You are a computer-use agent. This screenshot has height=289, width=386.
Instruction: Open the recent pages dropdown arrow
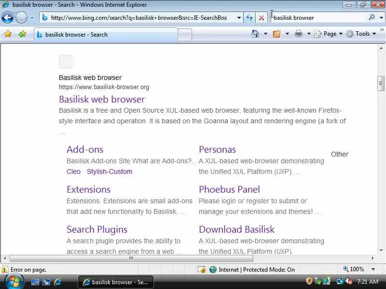point(32,18)
